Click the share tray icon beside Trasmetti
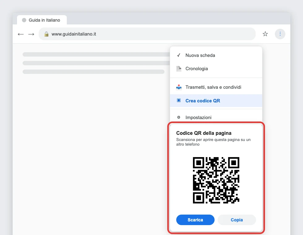 tap(179, 87)
